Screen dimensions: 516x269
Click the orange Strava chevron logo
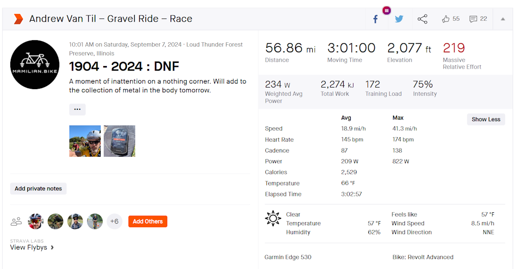18,19
